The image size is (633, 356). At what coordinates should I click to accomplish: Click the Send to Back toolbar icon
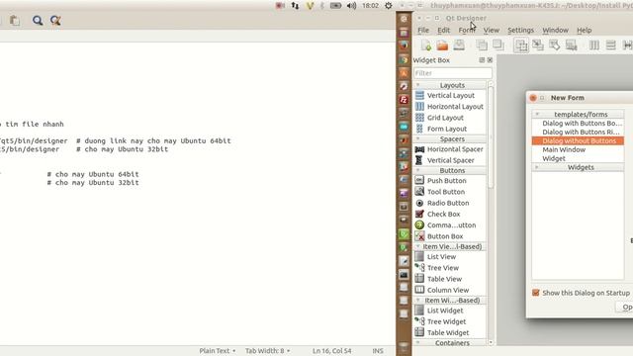(x=482, y=45)
